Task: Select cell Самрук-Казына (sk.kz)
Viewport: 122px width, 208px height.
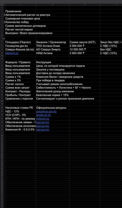Action: click(20, 50)
